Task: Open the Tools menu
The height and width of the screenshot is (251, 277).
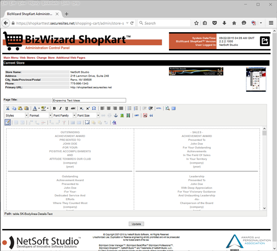Action: [66, 3]
